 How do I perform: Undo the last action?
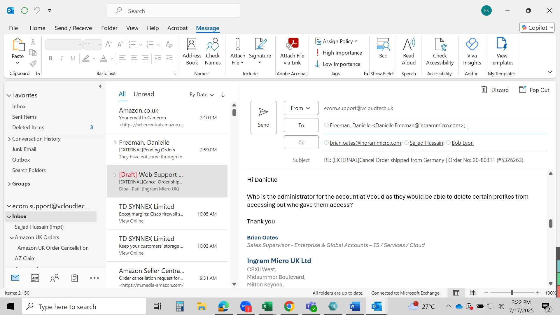(37, 10)
